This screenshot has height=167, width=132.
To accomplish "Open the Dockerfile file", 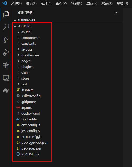I will pos(29,119).
